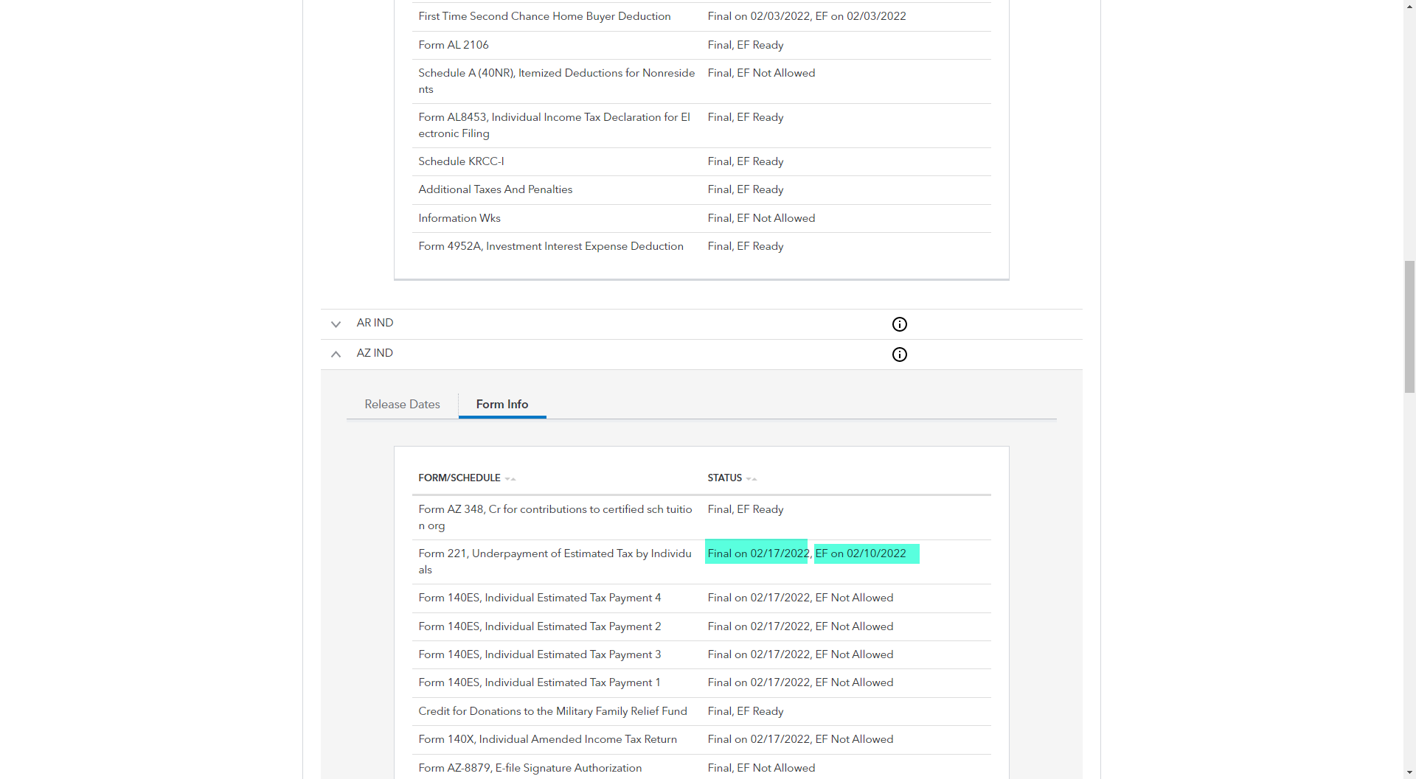Click the info icon beside AZ IND
Viewport: 1416px width, 779px height.
pyautogui.click(x=900, y=354)
